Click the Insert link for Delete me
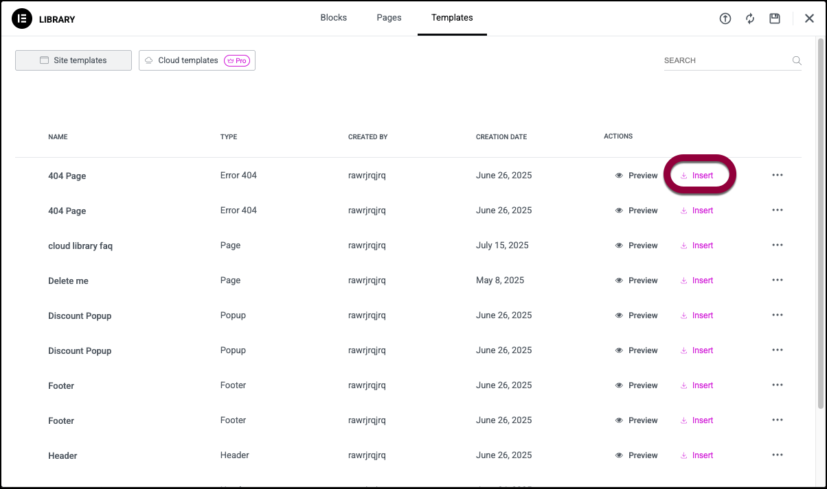The width and height of the screenshot is (827, 489). [702, 280]
